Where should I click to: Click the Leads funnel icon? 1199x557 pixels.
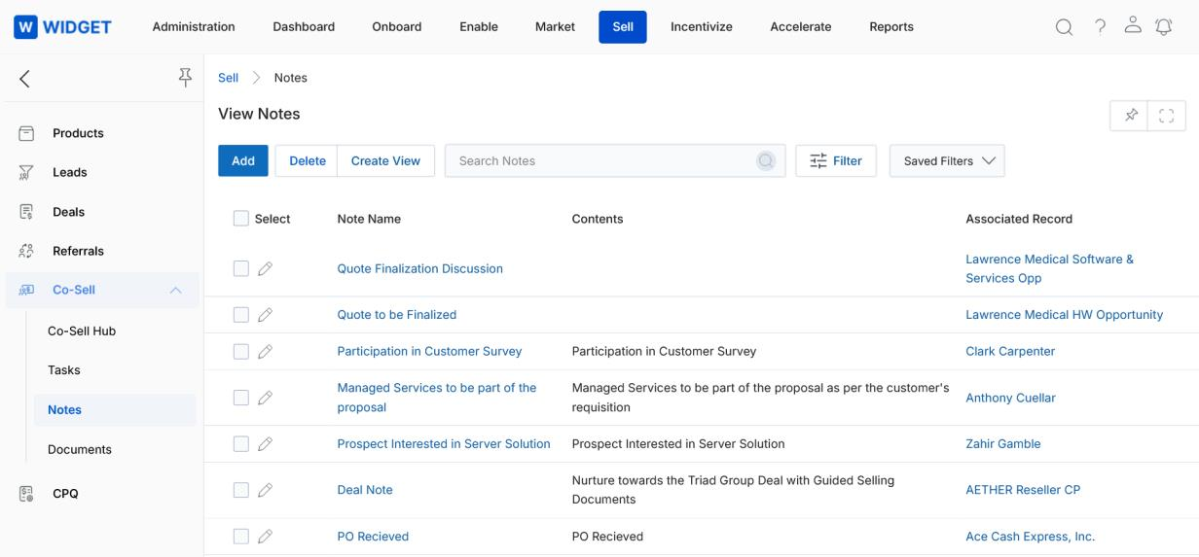click(x=26, y=172)
